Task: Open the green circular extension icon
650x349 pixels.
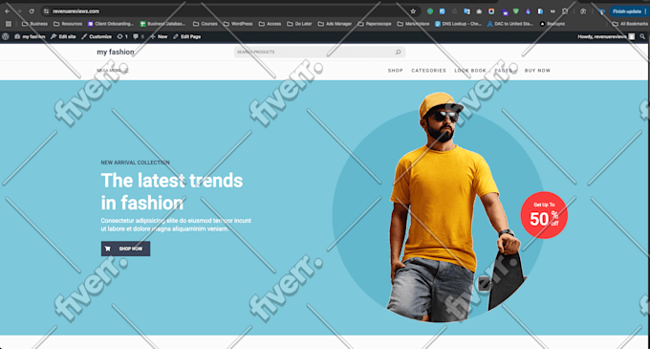Action: [x=430, y=11]
